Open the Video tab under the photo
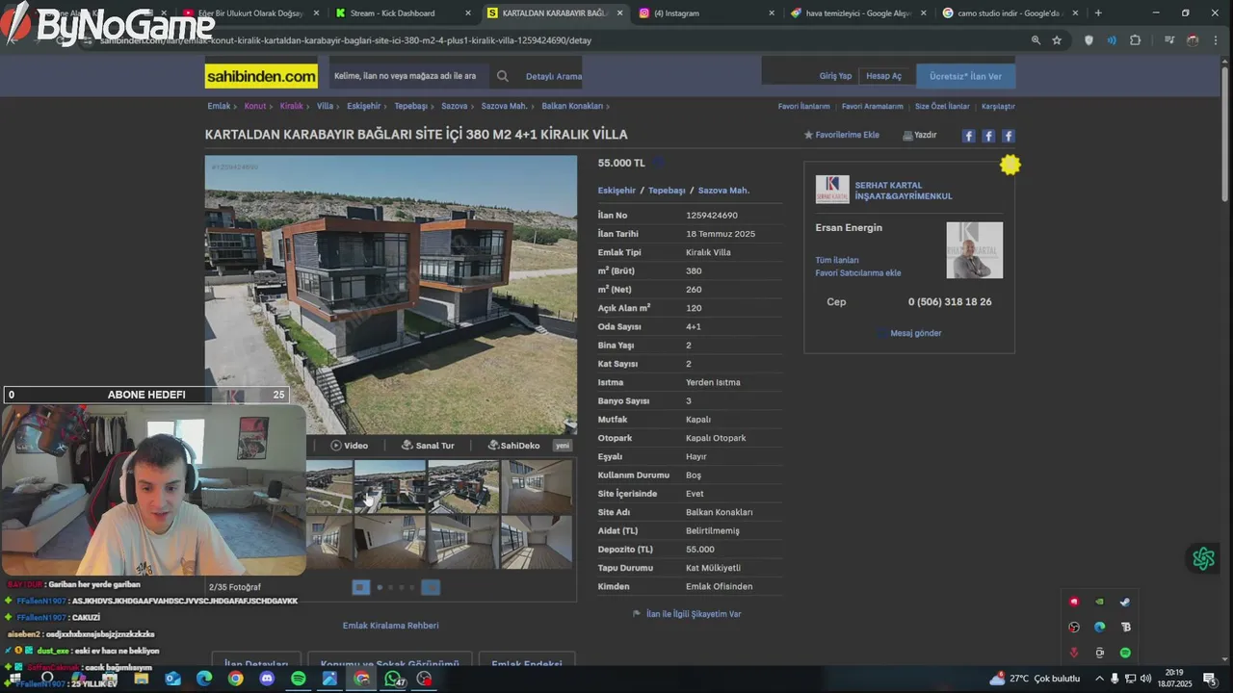Image resolution: width=1233 pixels, height=693 pixels. (x=349, y=446)
